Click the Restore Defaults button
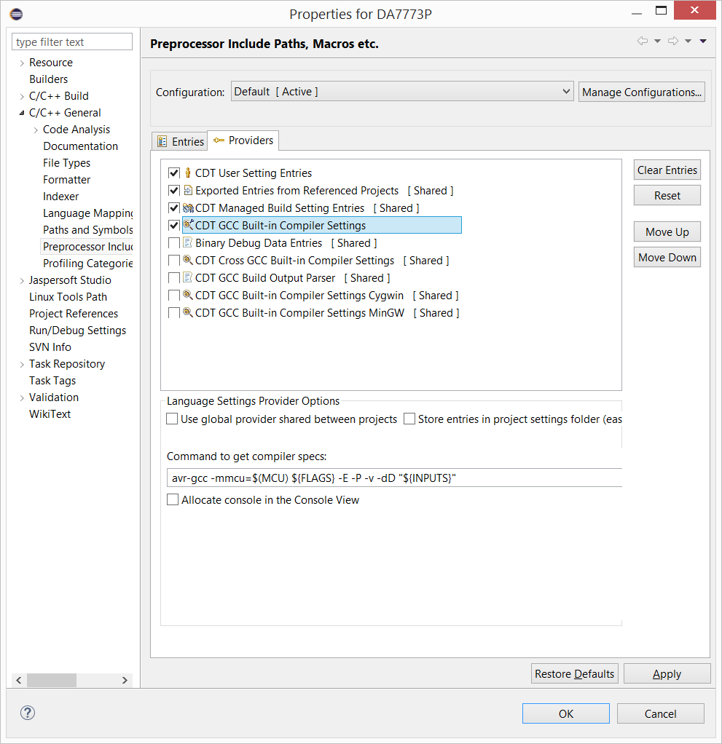 pos(574,674)
